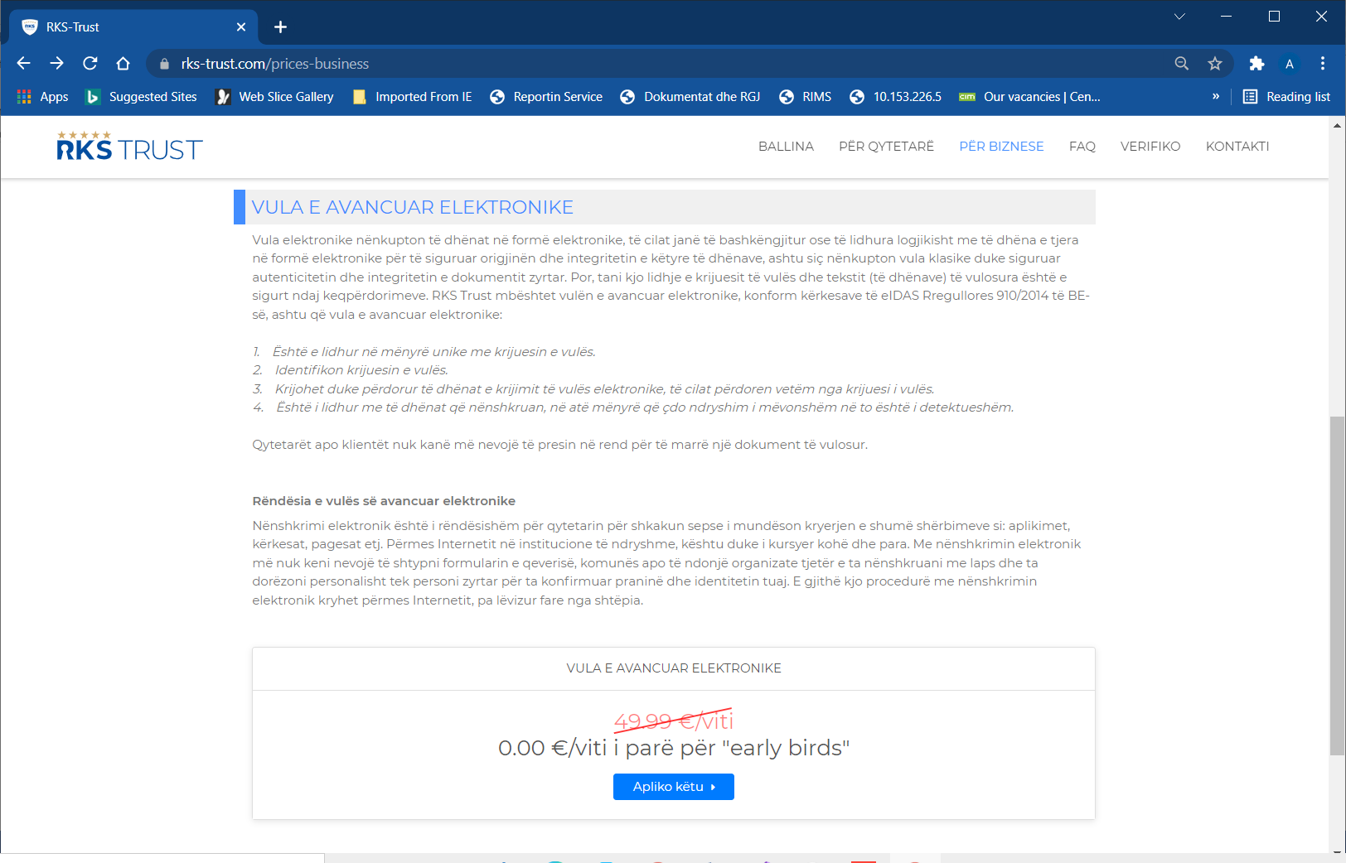Open Web Slice Gallery bookmark
Viewport: 1346px width, 863px height.
pyautogui.click(x=275, y=97)
